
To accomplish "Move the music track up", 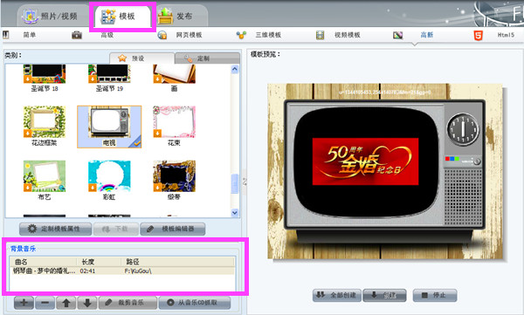I will tap(66, 303).
